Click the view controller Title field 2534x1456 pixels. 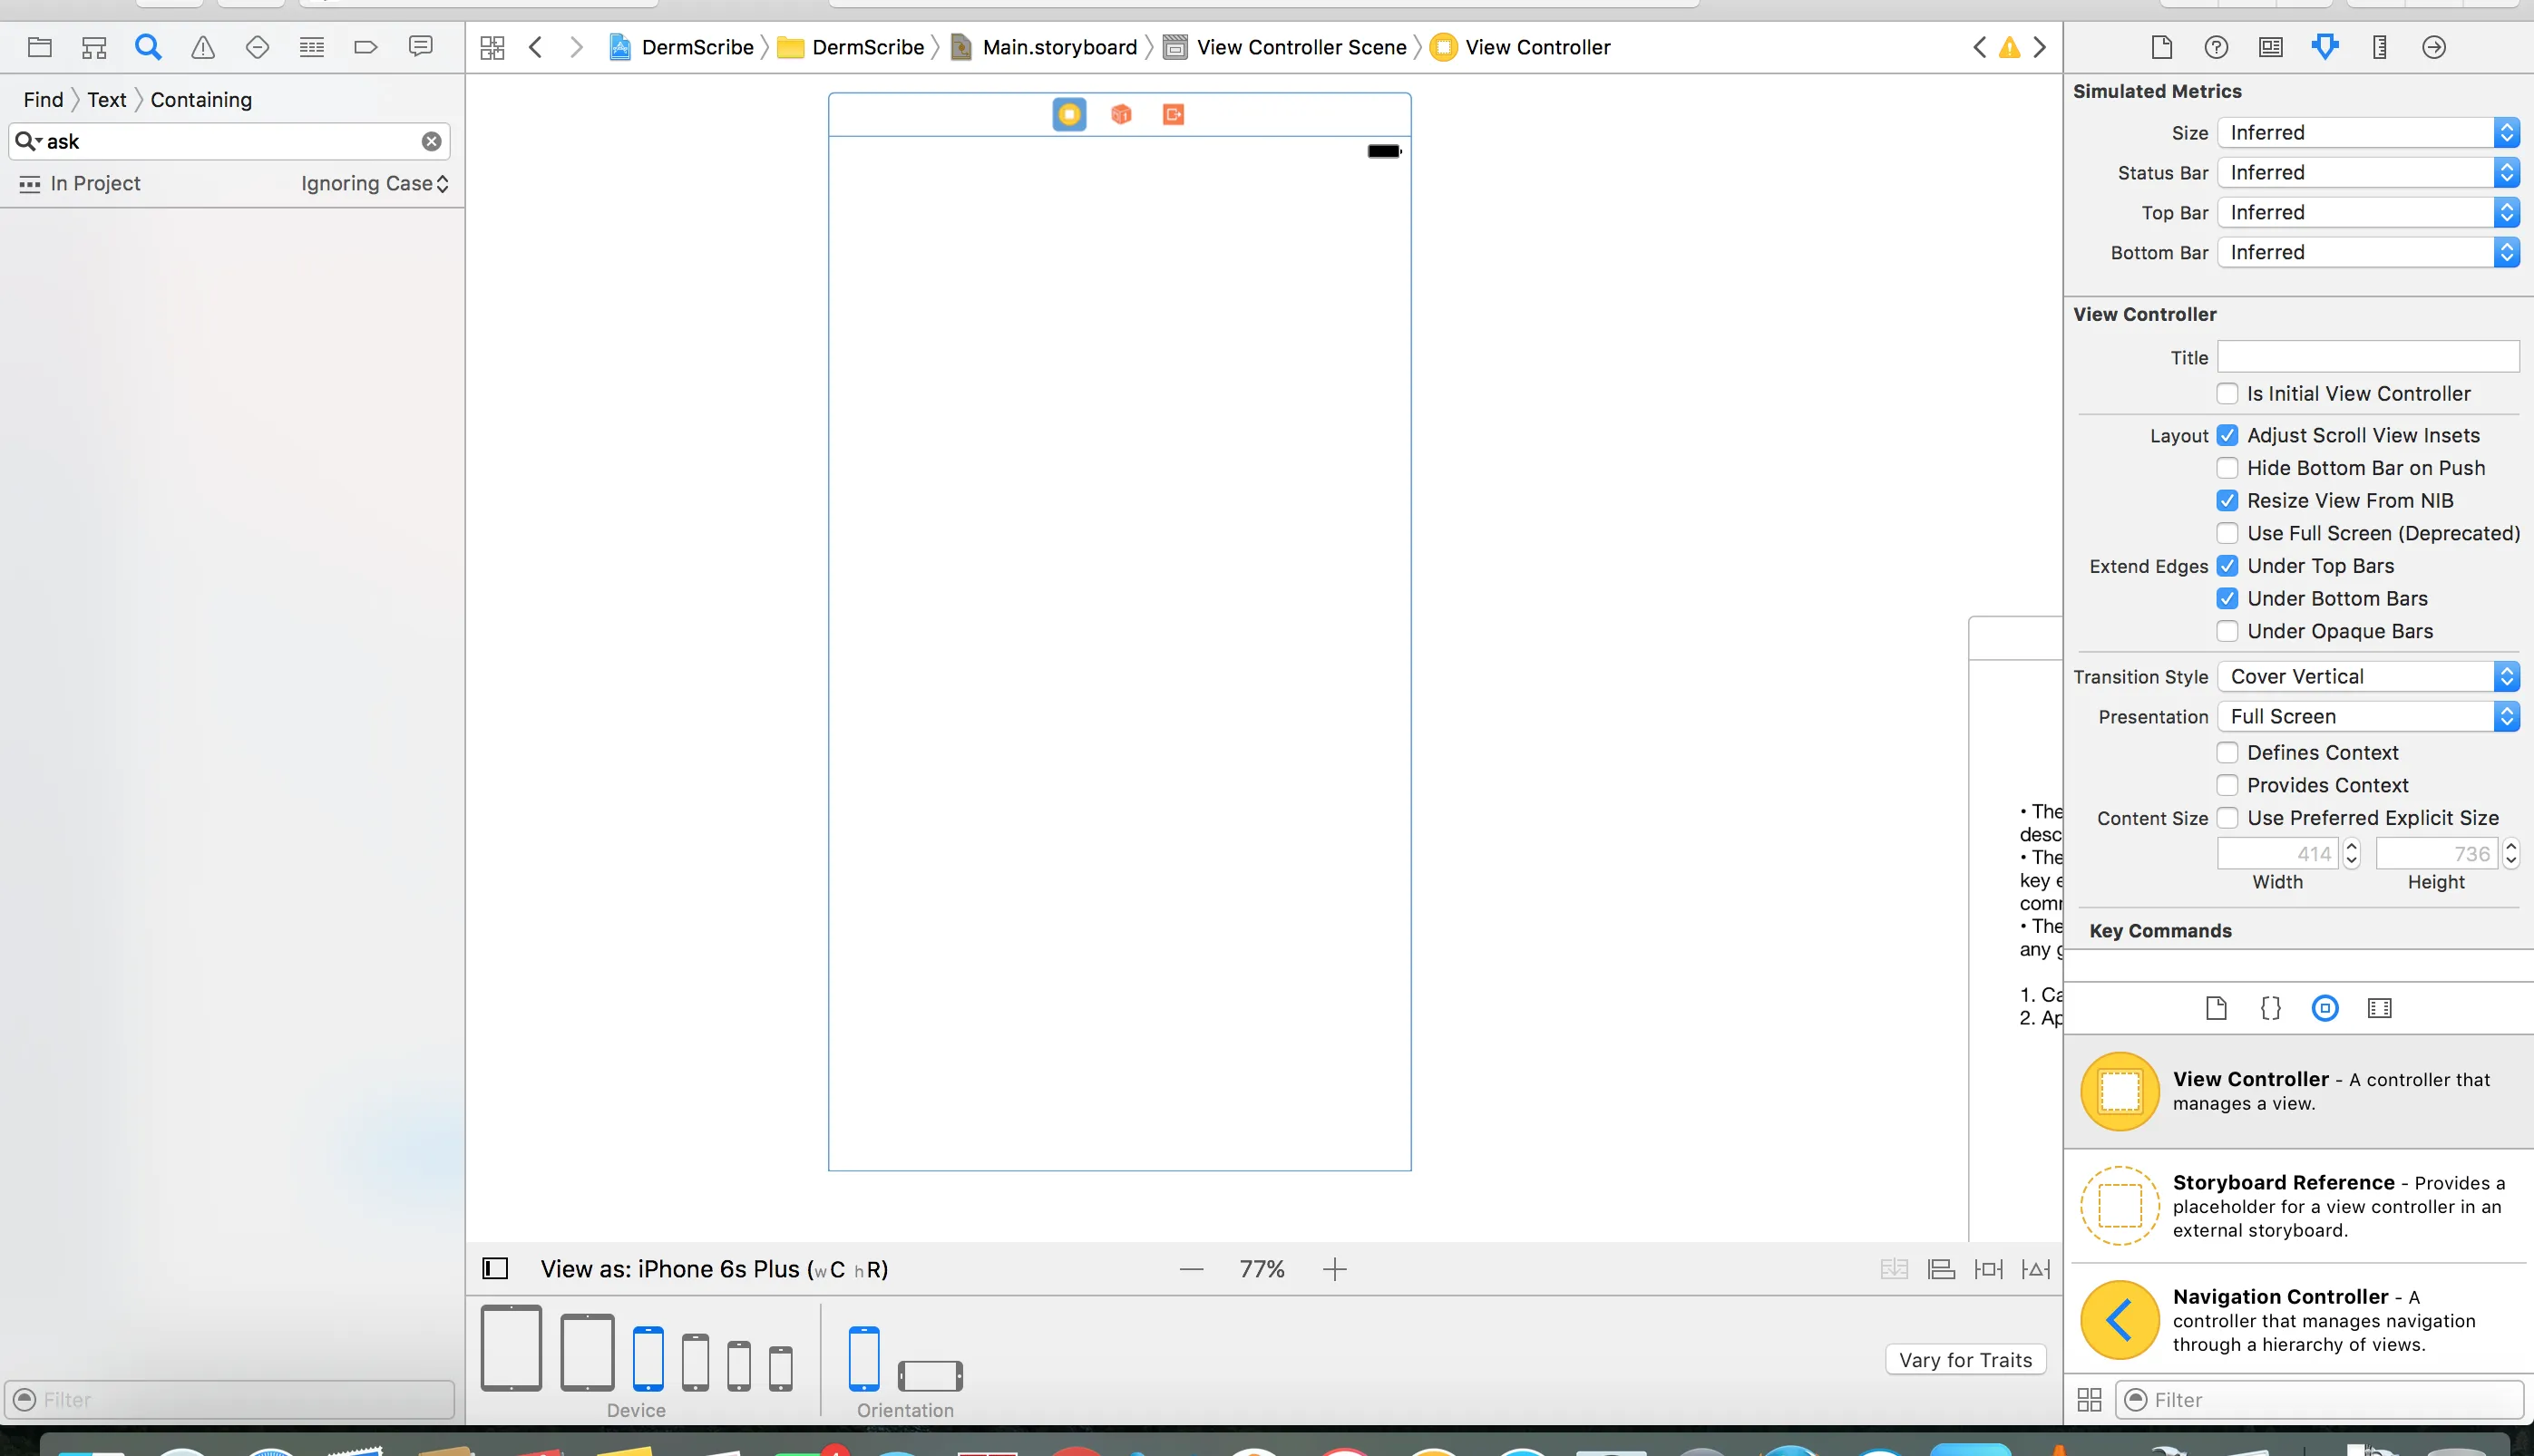click(x=2368, y=357)
